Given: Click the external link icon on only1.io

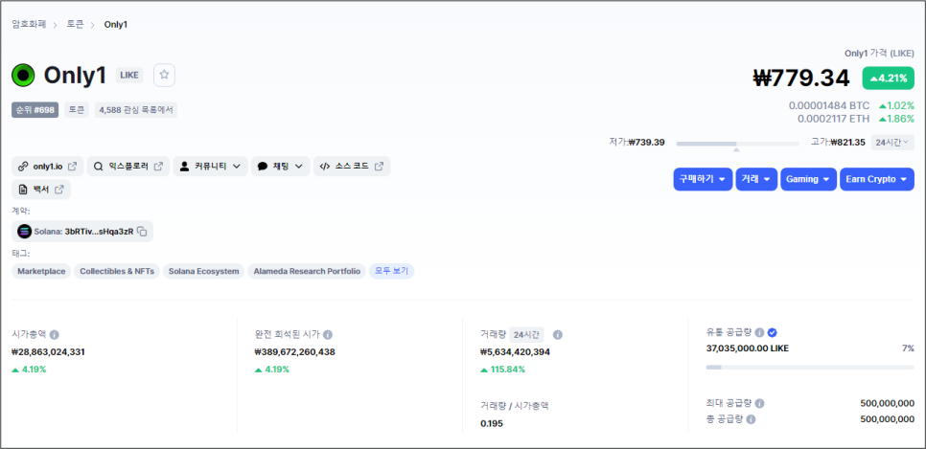Looking at the screenshot, I should [73, 167].
